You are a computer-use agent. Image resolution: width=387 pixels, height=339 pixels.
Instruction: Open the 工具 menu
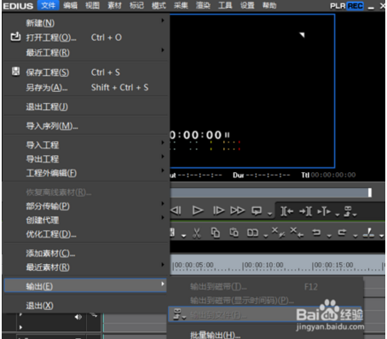(x=225, y=5)
